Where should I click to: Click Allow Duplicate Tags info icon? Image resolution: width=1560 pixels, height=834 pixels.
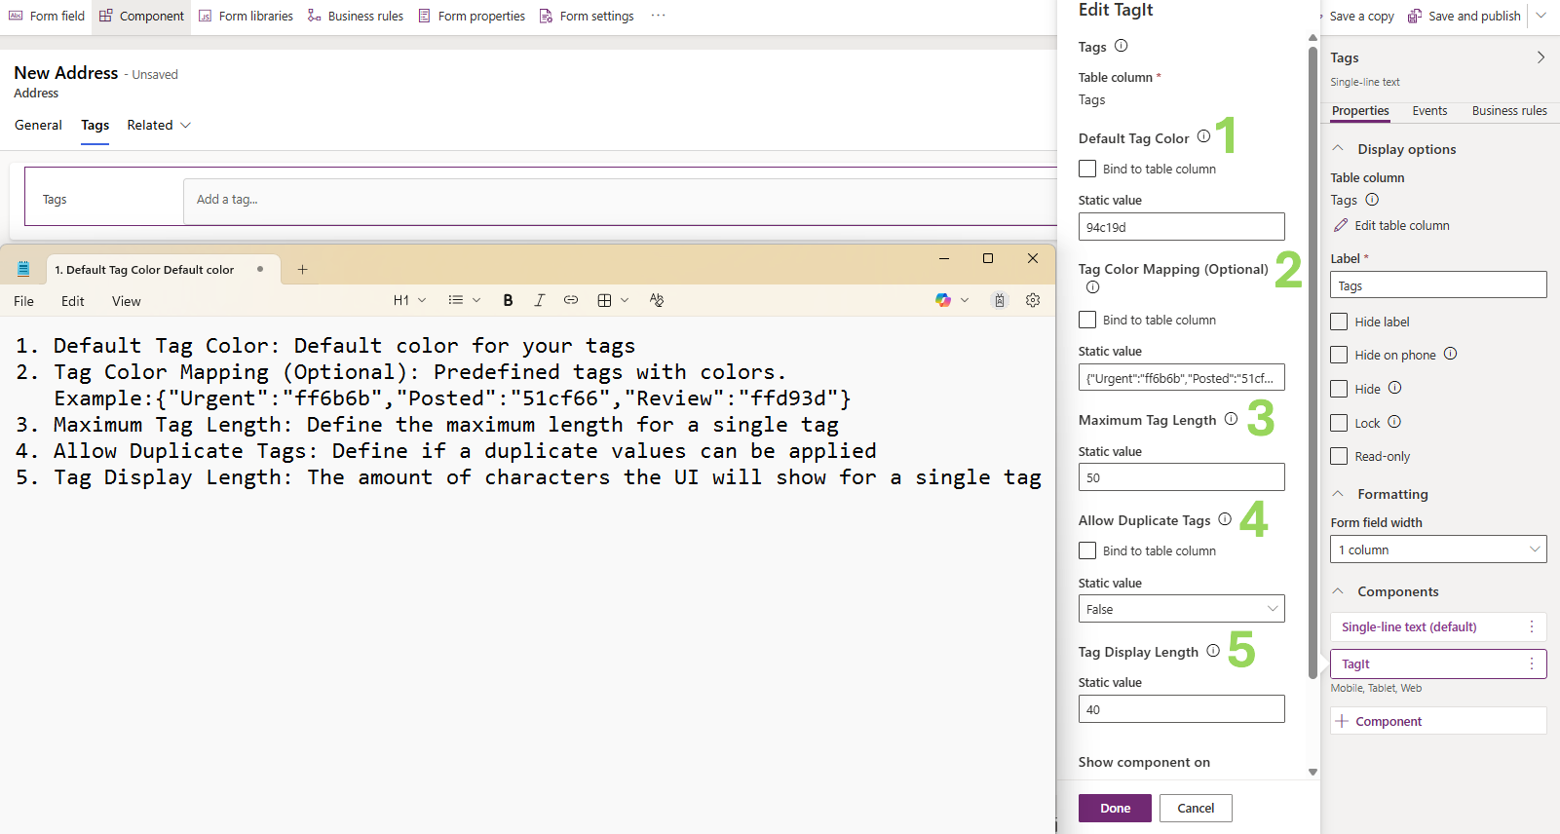(1225, 519)
